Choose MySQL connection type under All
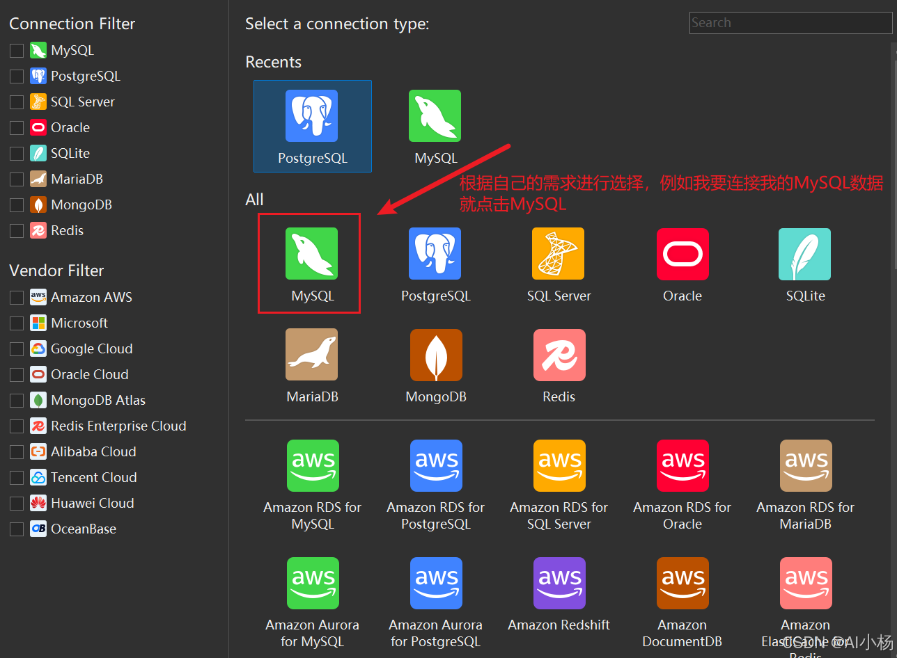The width and height of the screenshot is (897, 658). click(312, 264)
